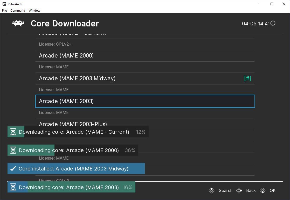
Task: Click the OK label in footer
Action: point(273,191)
